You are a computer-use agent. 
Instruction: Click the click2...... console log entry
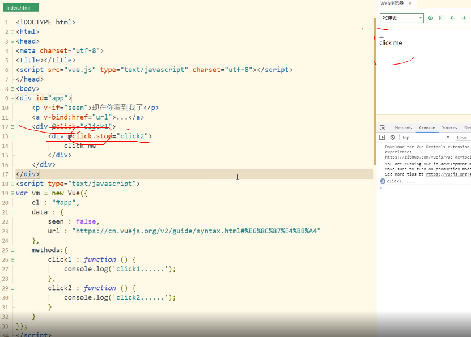point(401,181)
